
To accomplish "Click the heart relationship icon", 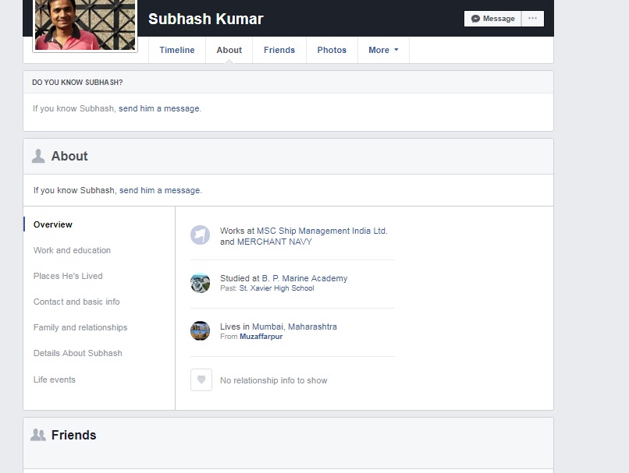I will (x=201, y=380).
